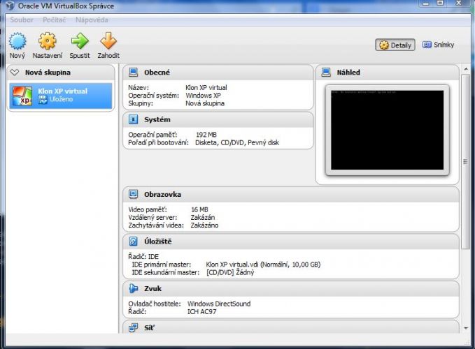Image resolution: width=475 pixels, height=349 pixels.
Task: Click the '[CD/DVD] Žádný' storage value
Action: coord(230,272)
